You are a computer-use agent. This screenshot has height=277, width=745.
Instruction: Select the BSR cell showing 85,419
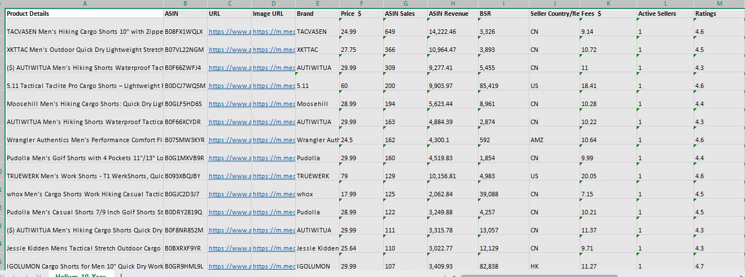point(503,81)
